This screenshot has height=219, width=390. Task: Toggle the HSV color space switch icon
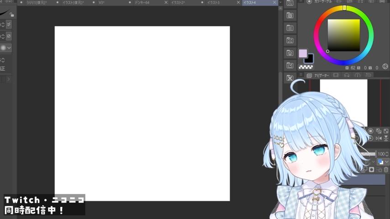[385, 66]
